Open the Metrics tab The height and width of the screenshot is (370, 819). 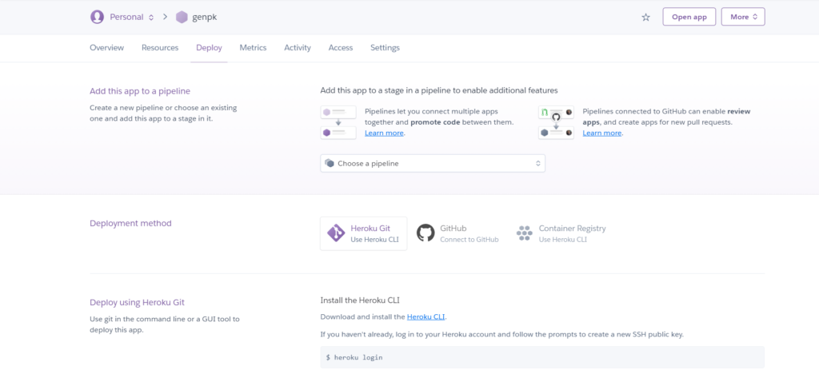click(253, 47)
